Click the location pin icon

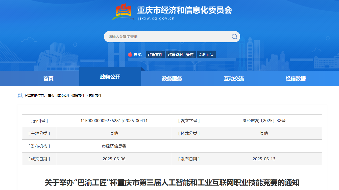[x=20, y=96]
